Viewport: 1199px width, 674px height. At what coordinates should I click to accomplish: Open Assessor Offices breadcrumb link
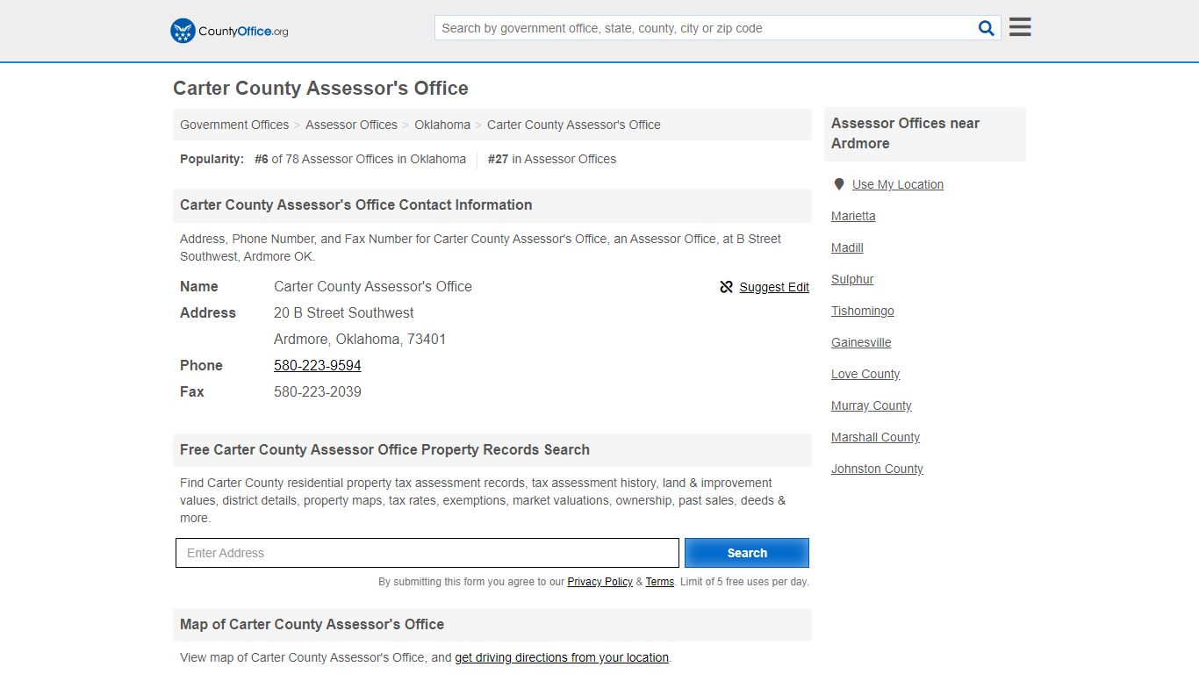[351, 125]
